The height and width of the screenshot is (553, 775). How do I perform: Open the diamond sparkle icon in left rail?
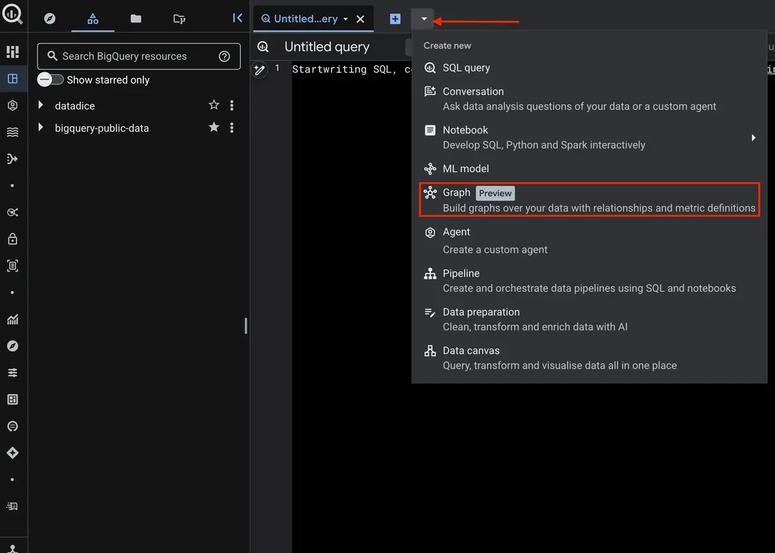point(12,453)
